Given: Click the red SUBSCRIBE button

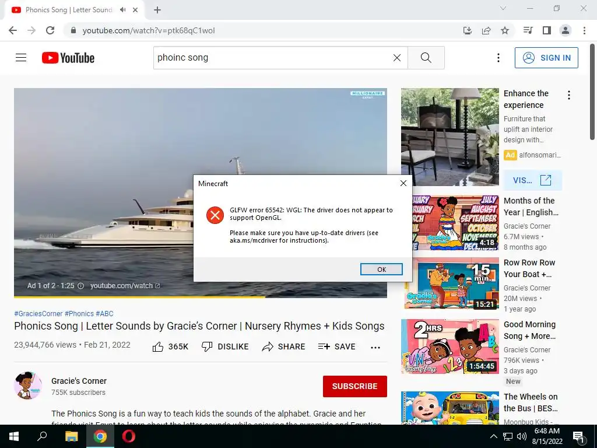Looking at the screenshot, I should (355, 386).
